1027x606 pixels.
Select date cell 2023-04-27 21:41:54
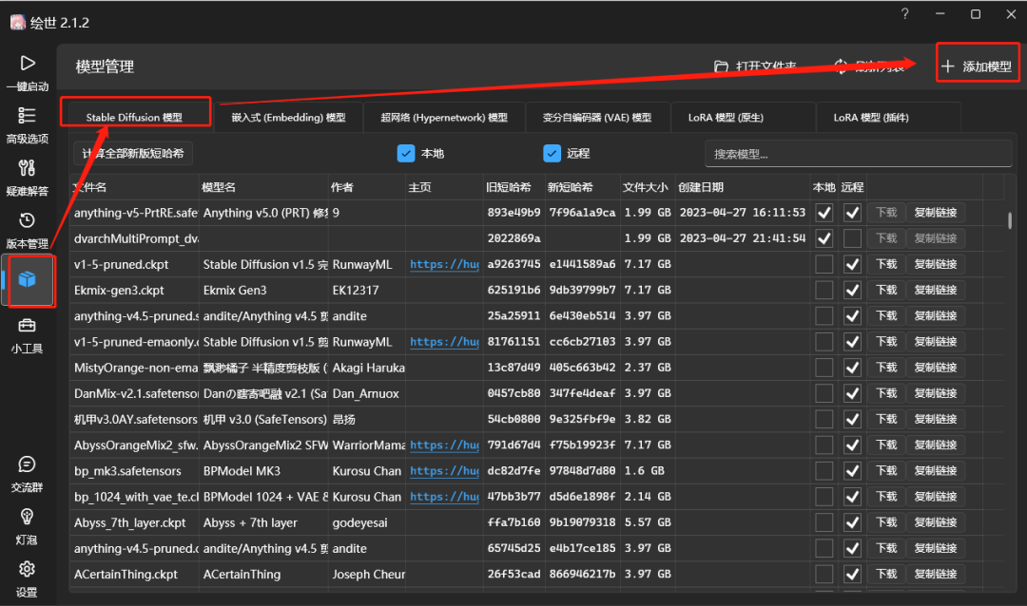[743, 238]
